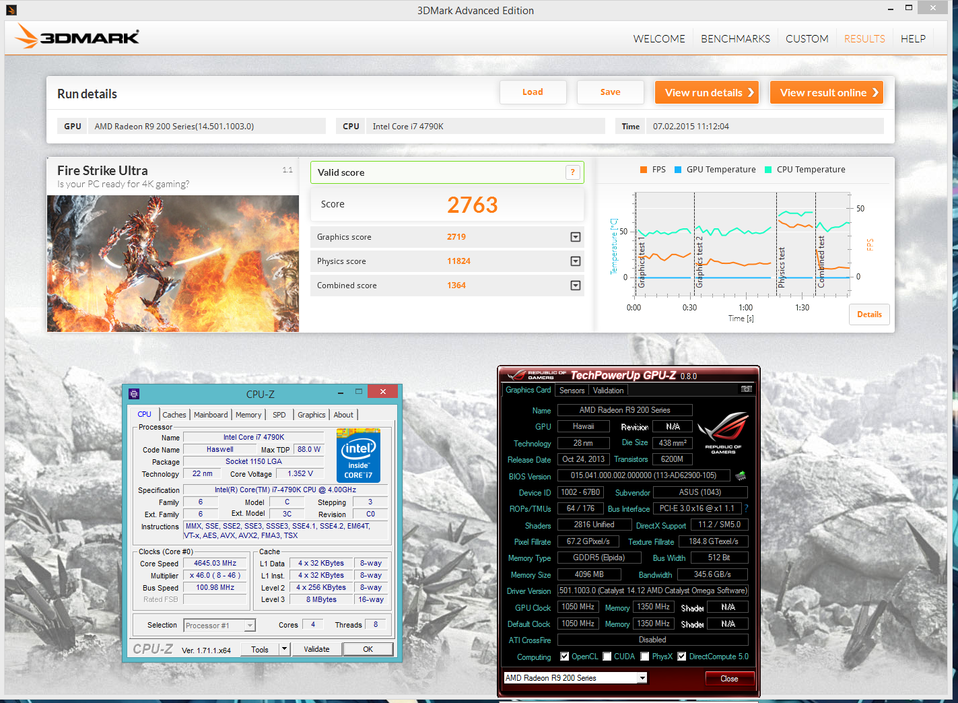Click the blue GPU Temperature legend marker

point(678,170)
